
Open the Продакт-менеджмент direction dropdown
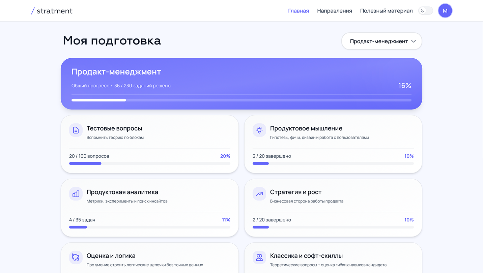[x=381, y=41]
